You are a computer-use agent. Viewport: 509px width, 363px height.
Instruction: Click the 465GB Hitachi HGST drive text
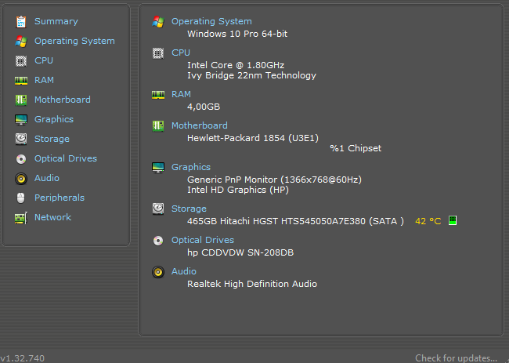tap(295, 221)
